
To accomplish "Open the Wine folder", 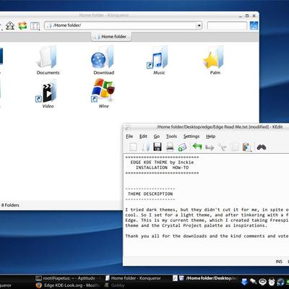I will click(x=103, y=94).
